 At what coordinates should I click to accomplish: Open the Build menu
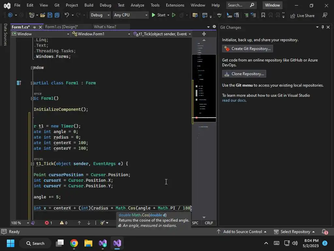point(89,5)
